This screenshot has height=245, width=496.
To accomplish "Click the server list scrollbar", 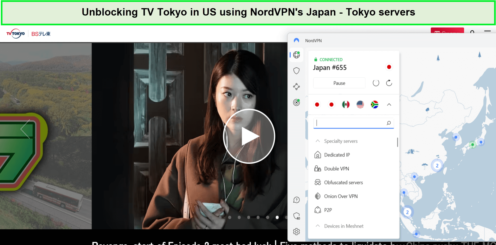I will 397,142.
